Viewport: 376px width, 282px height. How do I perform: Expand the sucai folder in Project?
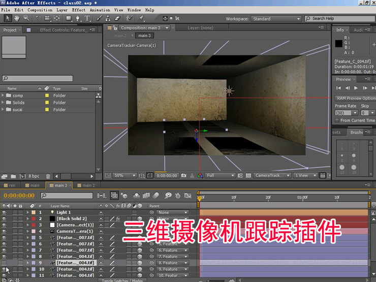click(x=3, y=109)
